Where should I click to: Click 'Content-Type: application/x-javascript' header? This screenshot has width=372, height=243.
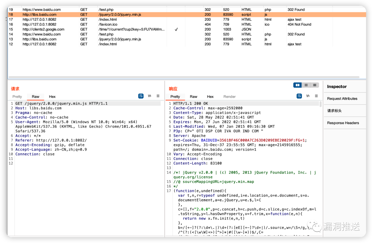click(x=217, y=113)
